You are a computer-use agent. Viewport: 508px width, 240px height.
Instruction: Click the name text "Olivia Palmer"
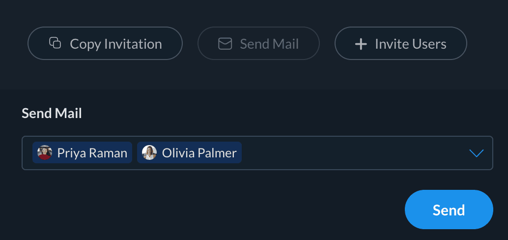(199, 153)
